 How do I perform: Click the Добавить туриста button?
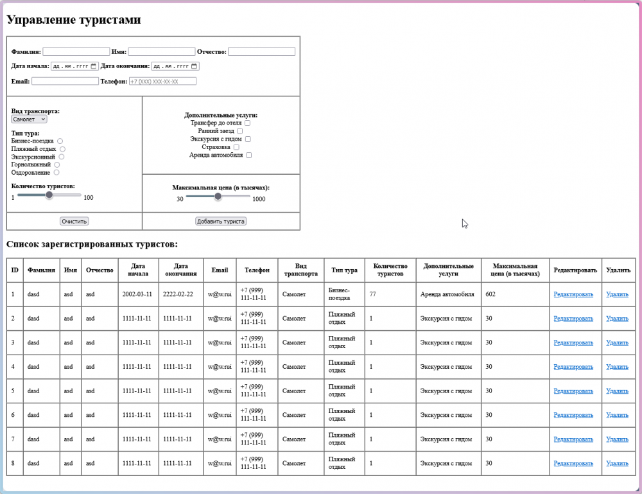(x=221, y=221)
